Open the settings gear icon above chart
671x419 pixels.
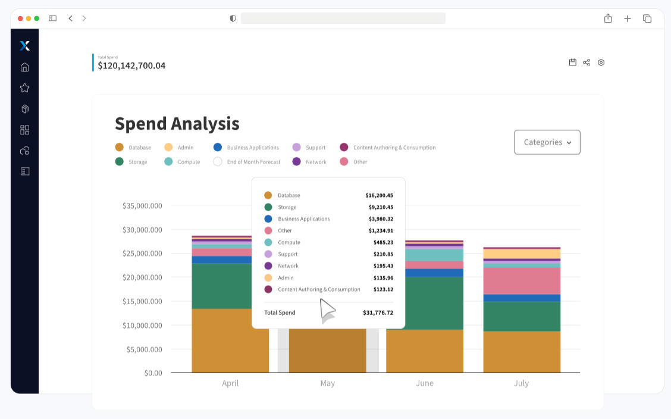[601, 62]
